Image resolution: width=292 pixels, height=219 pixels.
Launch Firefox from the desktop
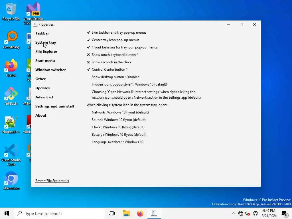point(11,68)
